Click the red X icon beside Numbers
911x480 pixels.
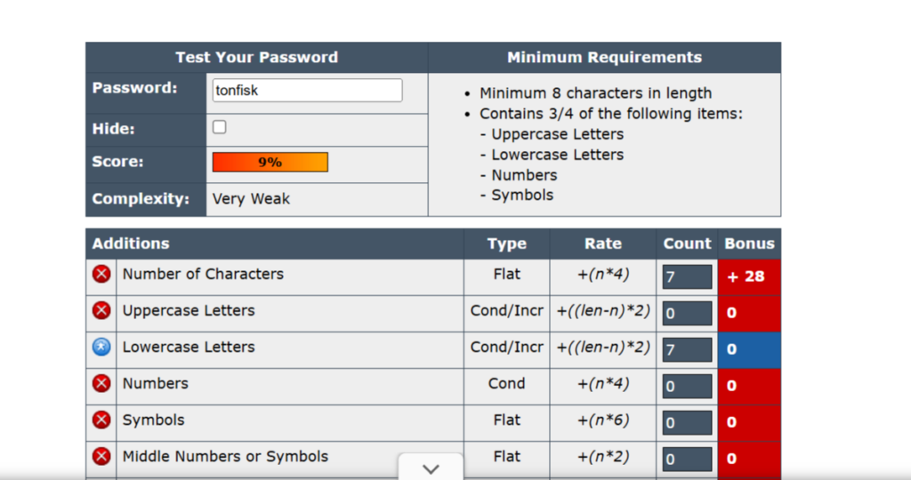(101, 384)
